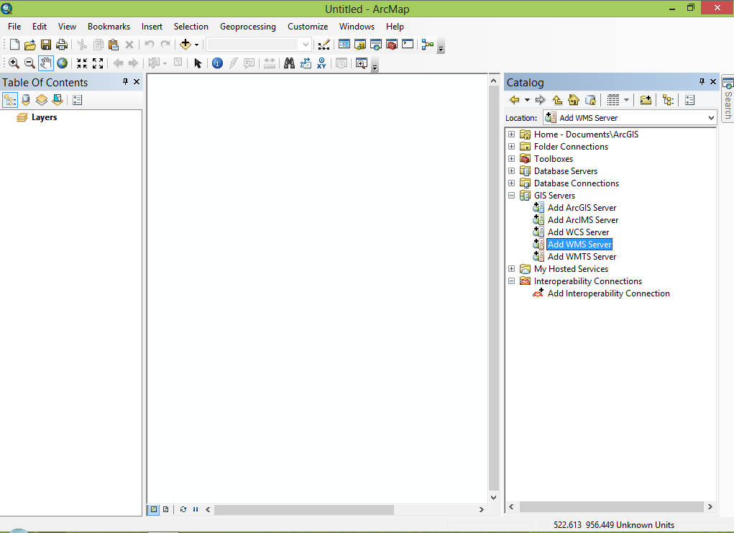
Task: Click the Editor Toolbar icon
Action: 324,45
